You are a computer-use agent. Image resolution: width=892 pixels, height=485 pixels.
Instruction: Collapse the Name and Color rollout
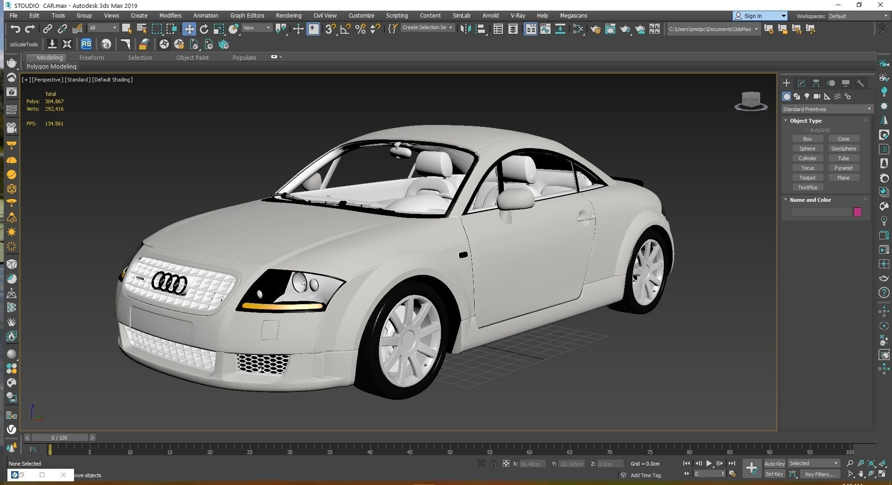click(810, 200)
